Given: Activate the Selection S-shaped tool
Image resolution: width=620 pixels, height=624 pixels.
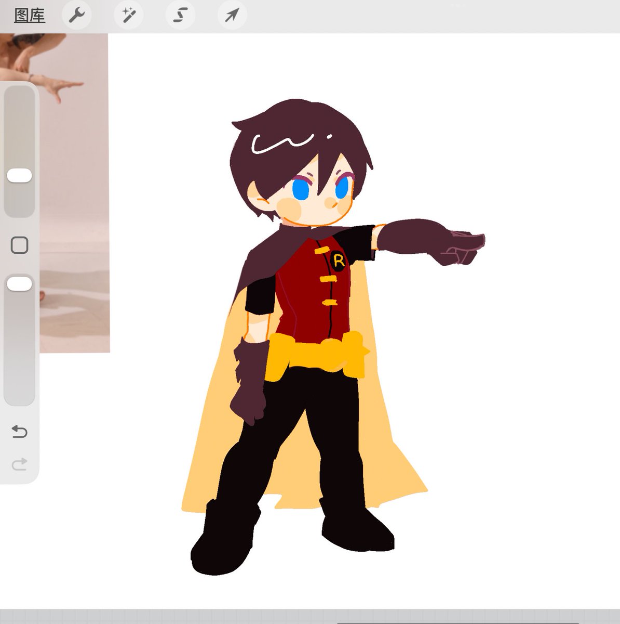Looking at the screenshot, I should (180, 15).
